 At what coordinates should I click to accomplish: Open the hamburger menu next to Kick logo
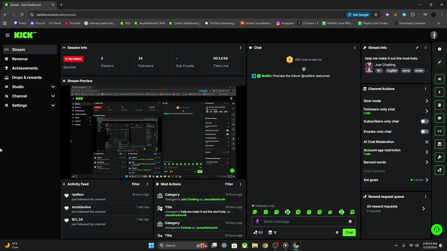[x=7, y=35]
